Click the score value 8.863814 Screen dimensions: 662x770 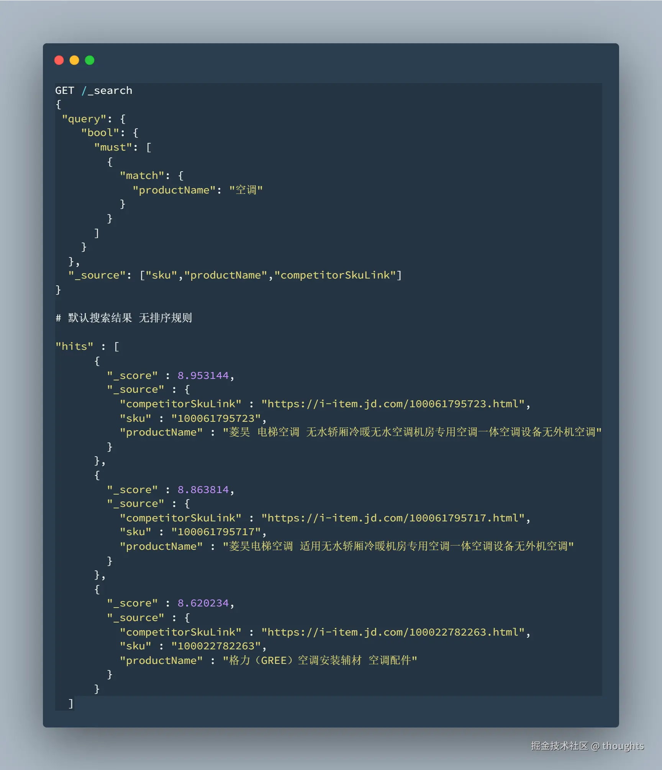203,490
